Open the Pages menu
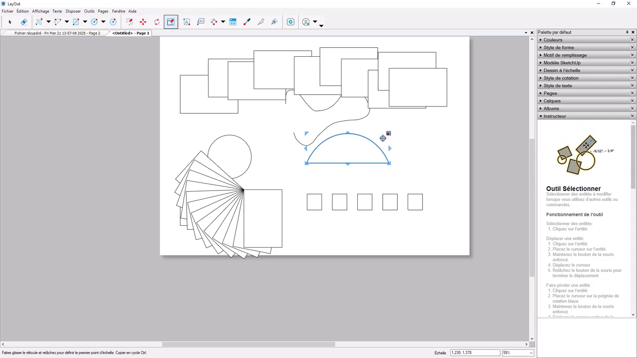Screen dimensions: 637x358 point(103,11)
